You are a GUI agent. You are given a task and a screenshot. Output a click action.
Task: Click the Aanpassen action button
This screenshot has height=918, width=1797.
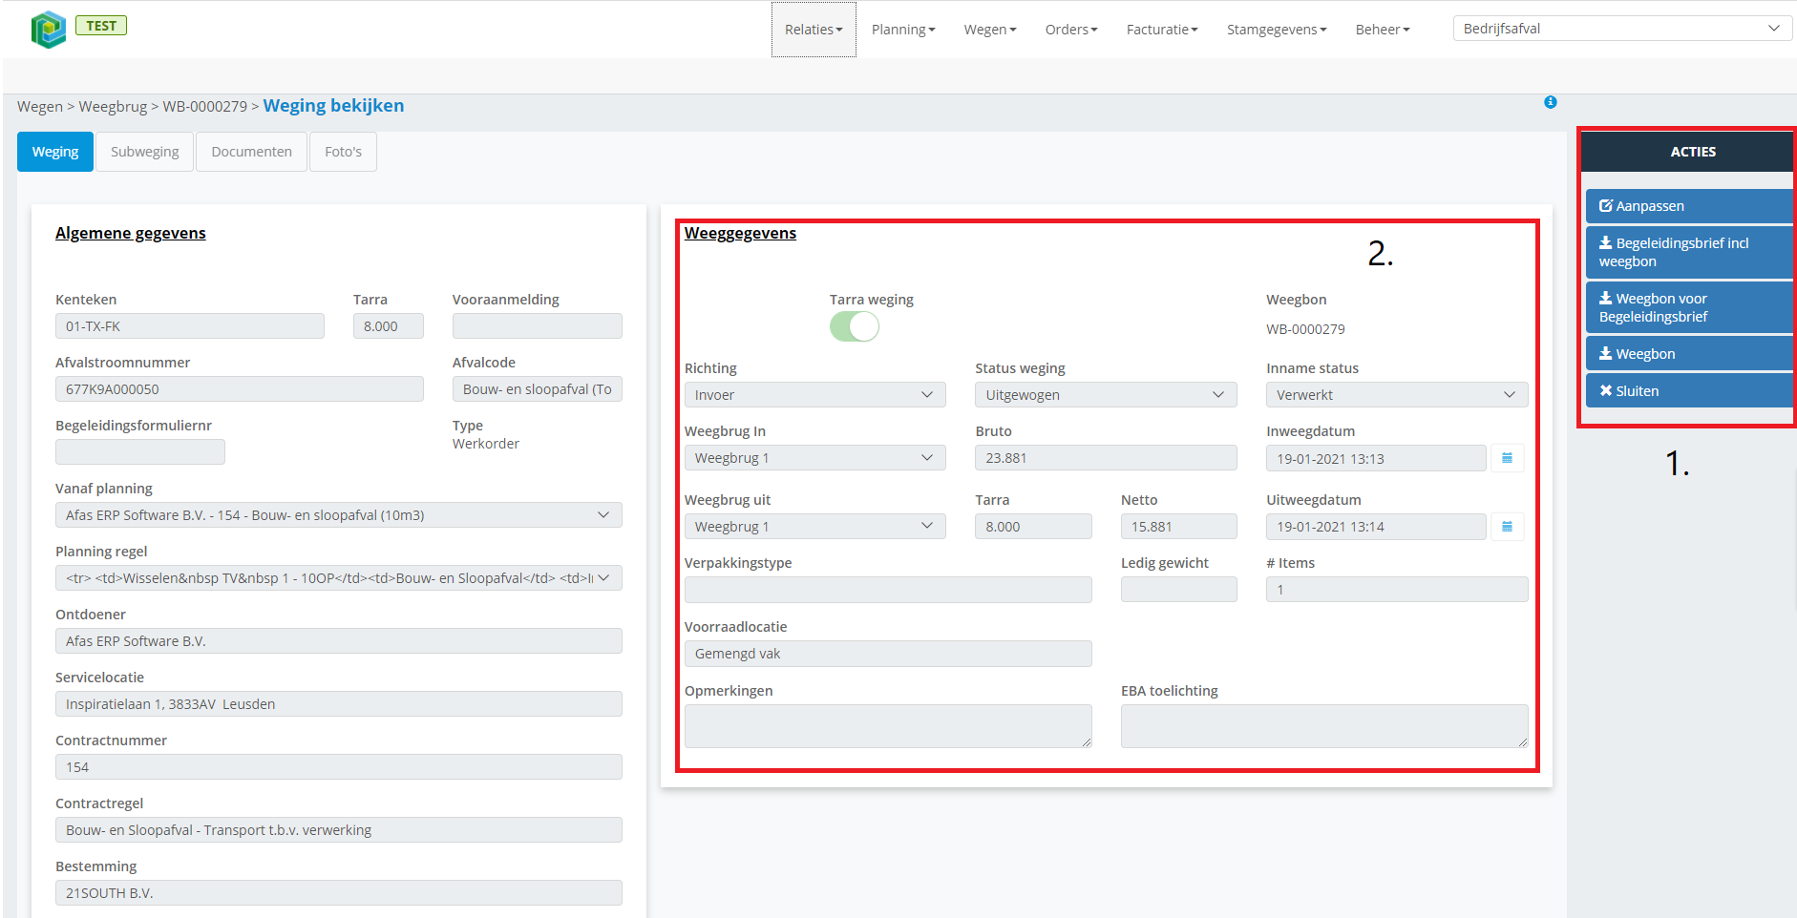[1688, 206]
